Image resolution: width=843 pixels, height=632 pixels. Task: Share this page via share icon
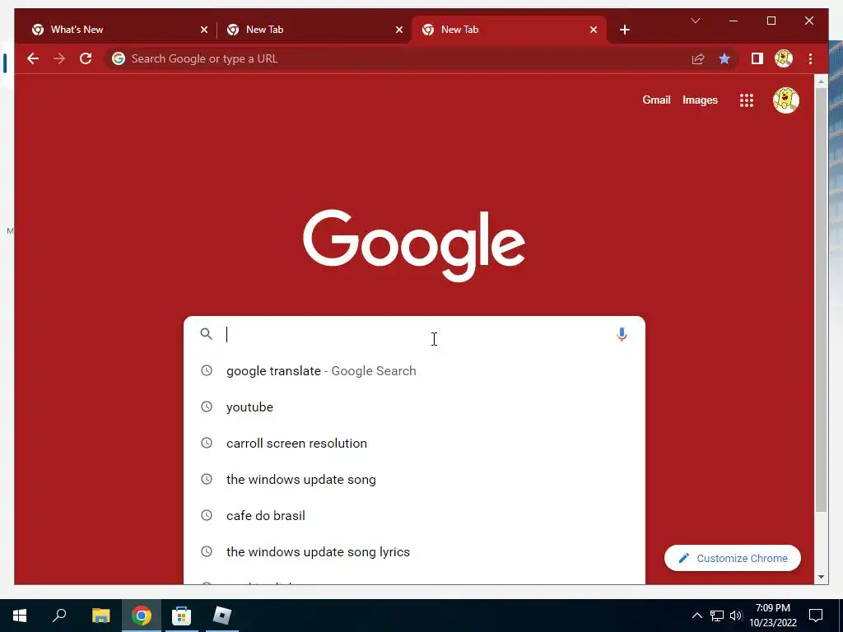698,58
